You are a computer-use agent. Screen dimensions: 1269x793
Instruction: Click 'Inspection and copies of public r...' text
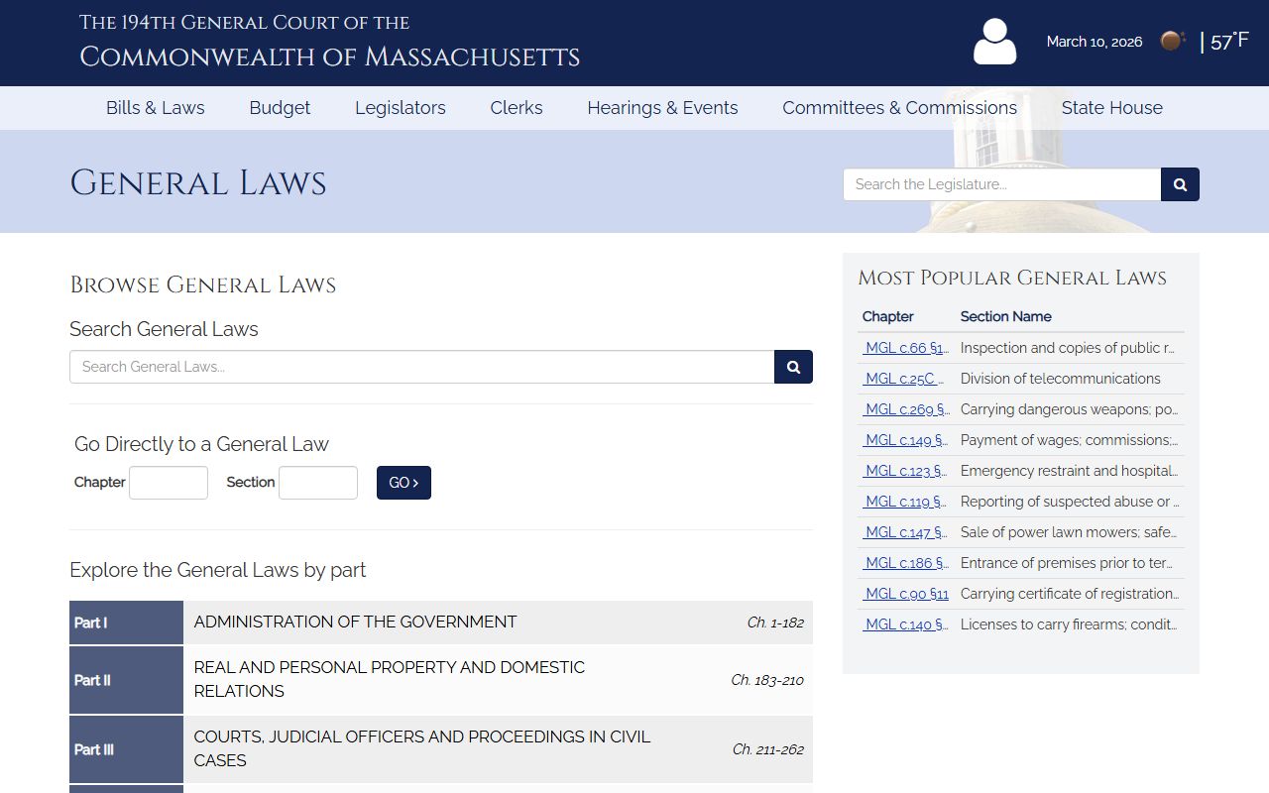pyautogui.click(x=1068, y=348)
